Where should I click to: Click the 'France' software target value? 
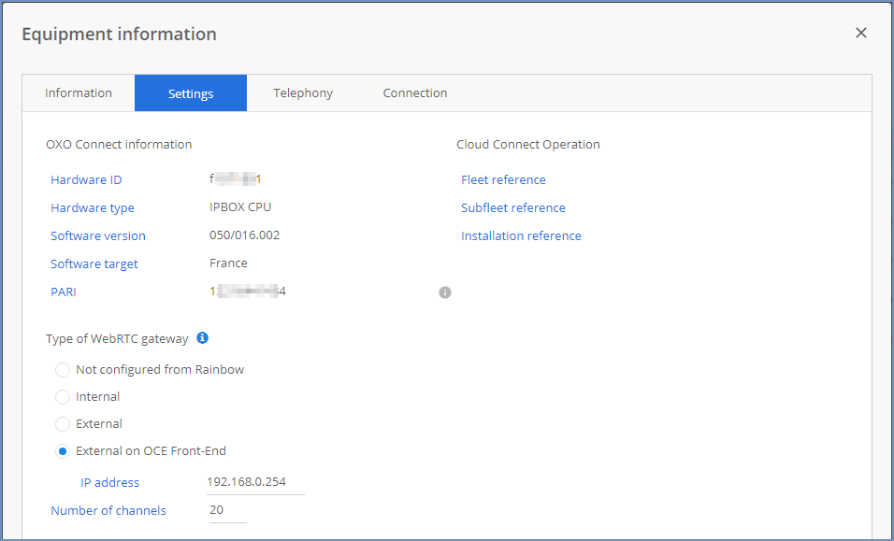(228, 263)
